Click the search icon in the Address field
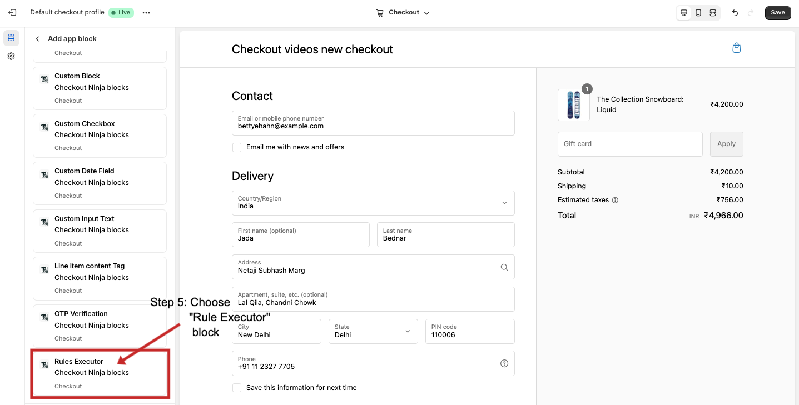The image size is (799, 405). 504,267
